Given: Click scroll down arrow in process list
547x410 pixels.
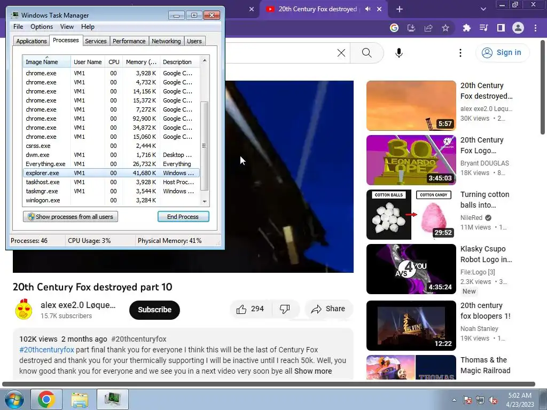Looking at the screenshot, I should (x=205, y=201).
